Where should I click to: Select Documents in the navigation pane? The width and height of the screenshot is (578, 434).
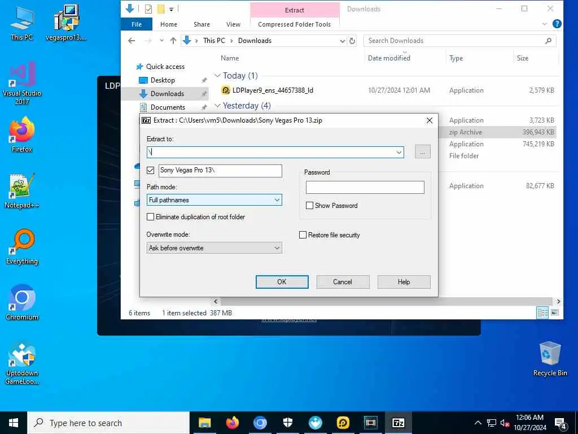coord(168,107)
